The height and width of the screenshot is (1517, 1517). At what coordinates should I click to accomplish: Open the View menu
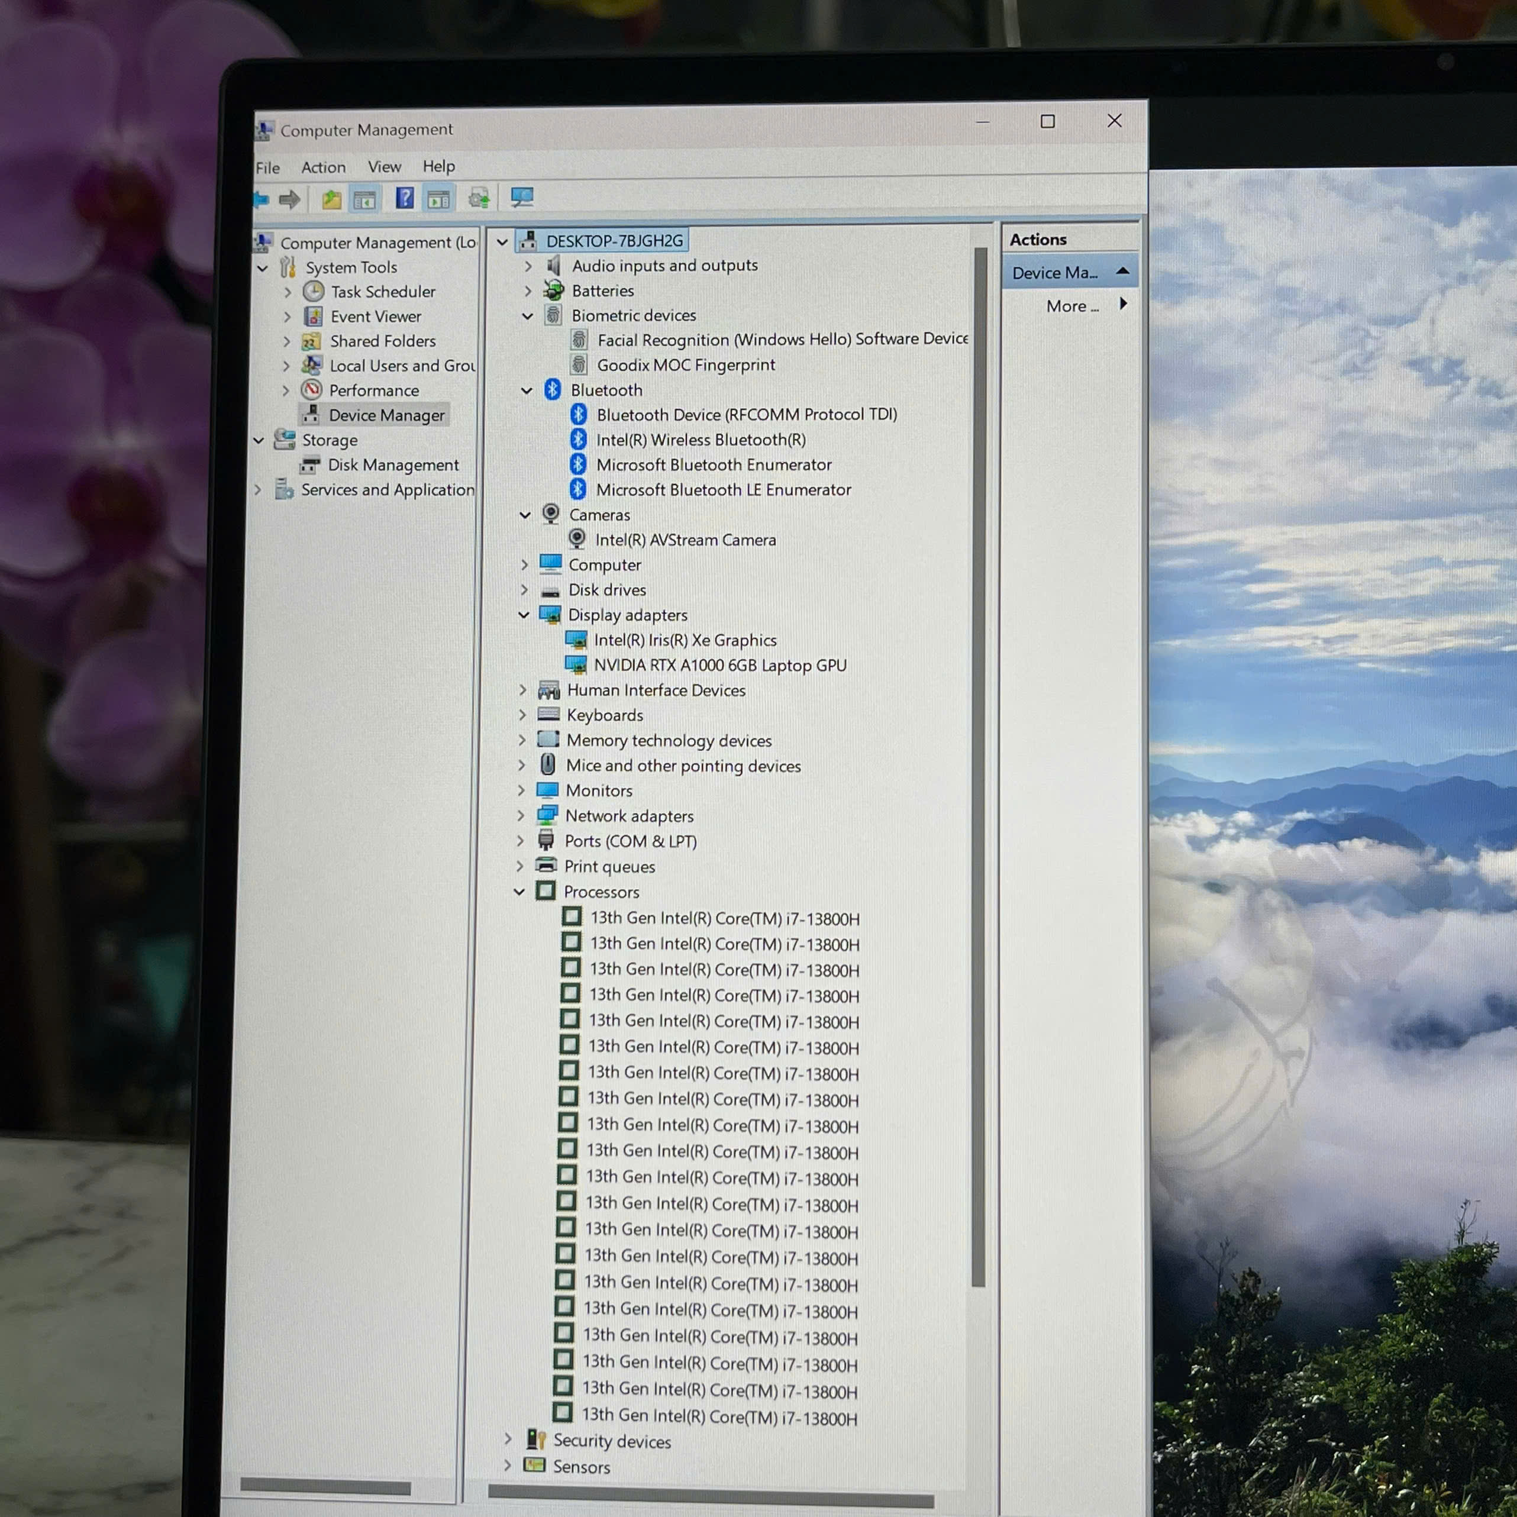pyautogui.click(x=385, y=166)
